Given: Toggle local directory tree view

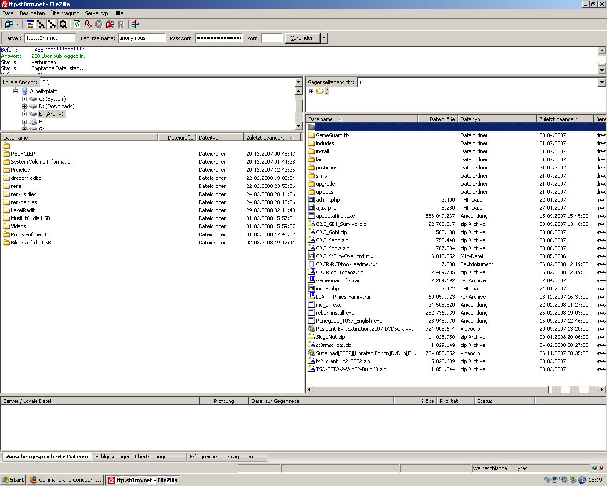Looking at the screenshot, I should pos(41,24).
